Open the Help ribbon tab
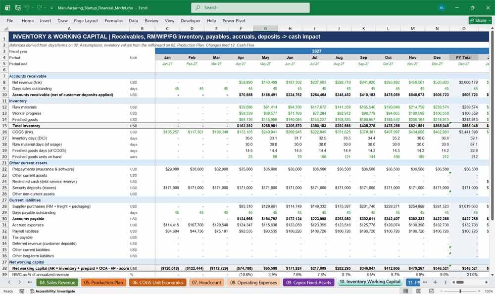 tap(211, 20)
